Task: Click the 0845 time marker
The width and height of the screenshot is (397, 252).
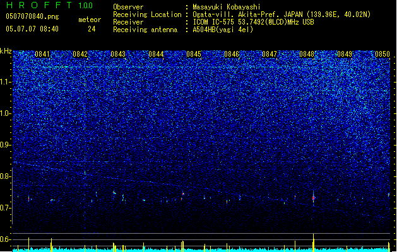Action: click(x=194, y=54)
